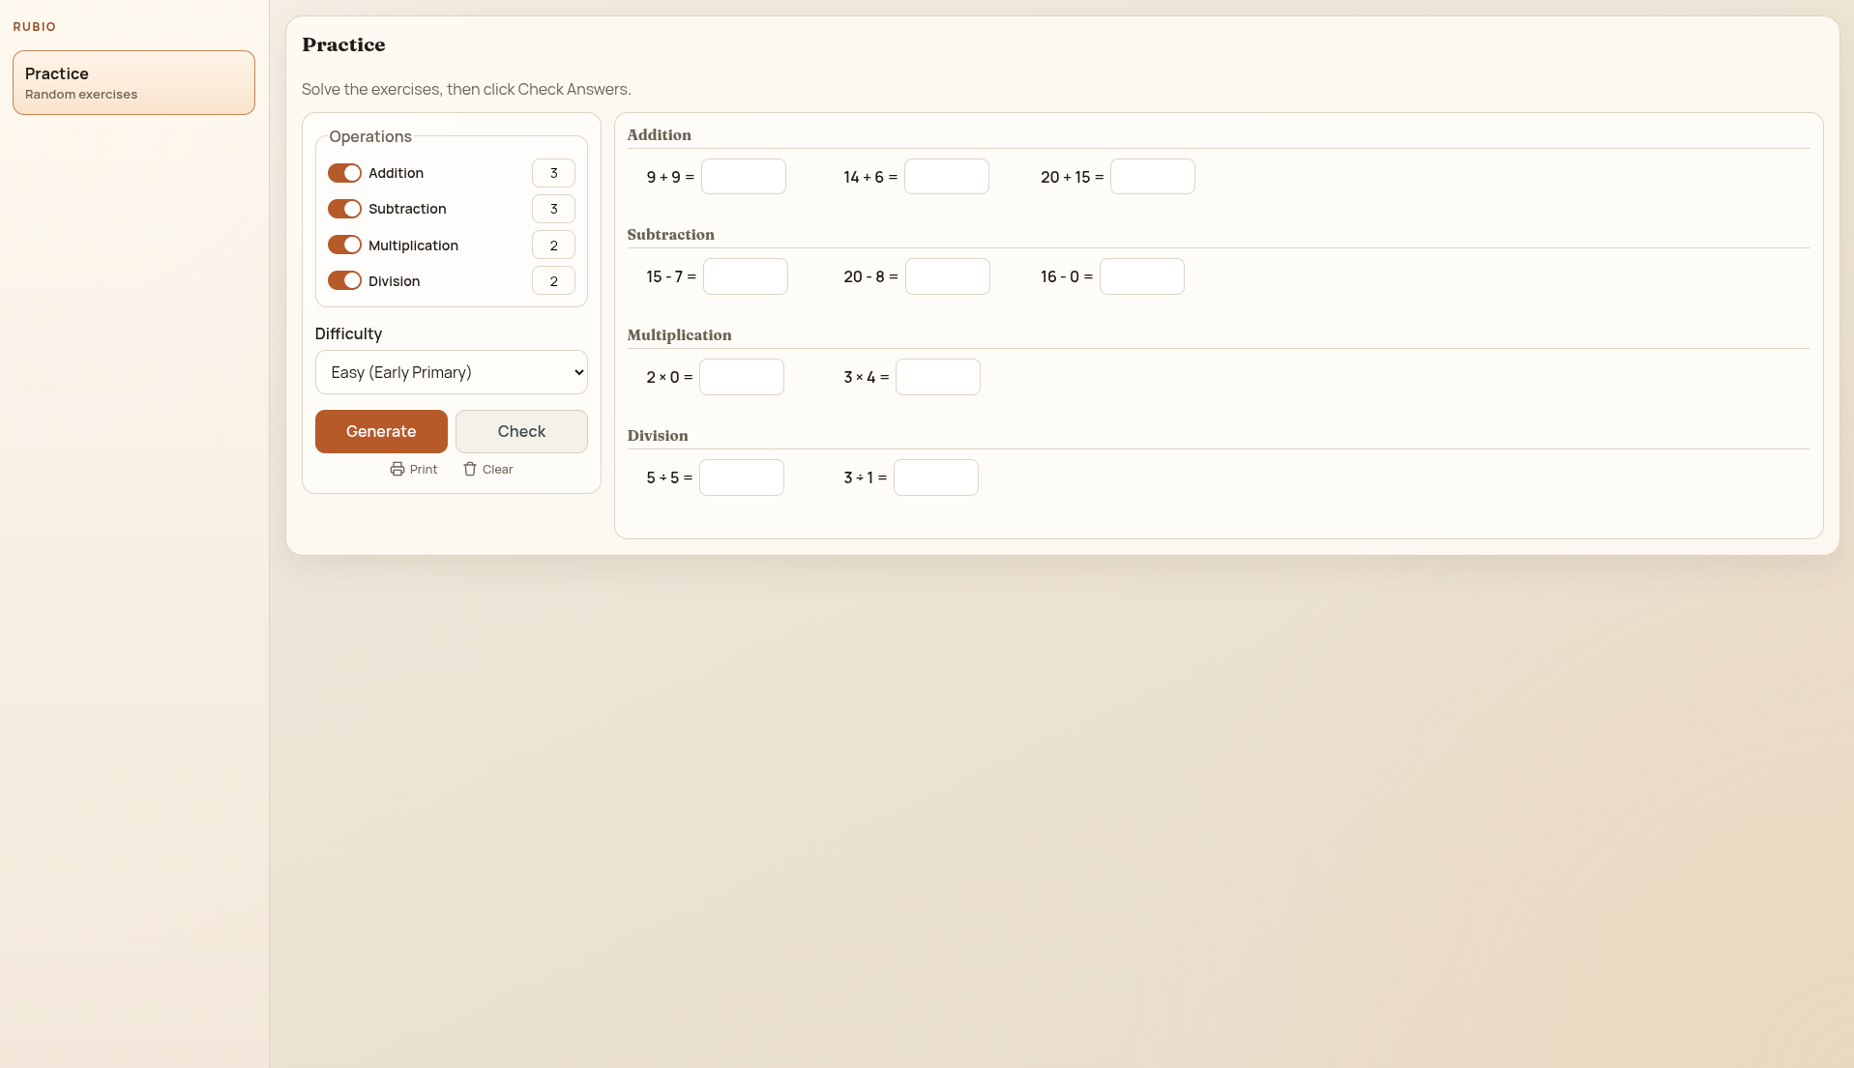1854x1068 pixels.
Task: Focus the answer box for 15 - 7
Action: [x=745, y=276]
